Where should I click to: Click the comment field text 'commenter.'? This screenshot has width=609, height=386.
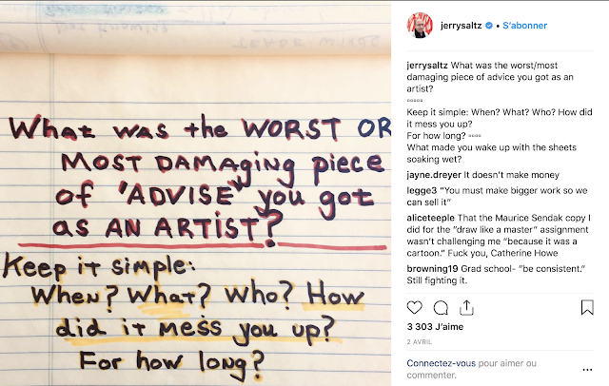(431, 376)
